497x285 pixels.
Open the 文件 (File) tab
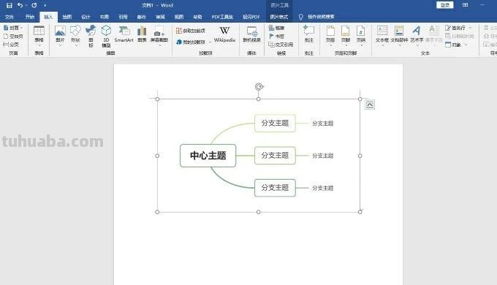tap(10, 17)
